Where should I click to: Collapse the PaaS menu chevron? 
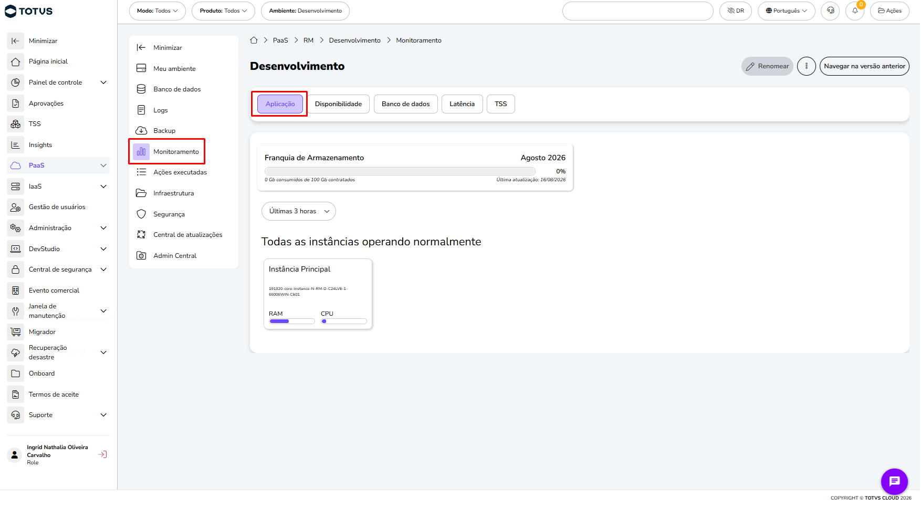coord(103,165)
